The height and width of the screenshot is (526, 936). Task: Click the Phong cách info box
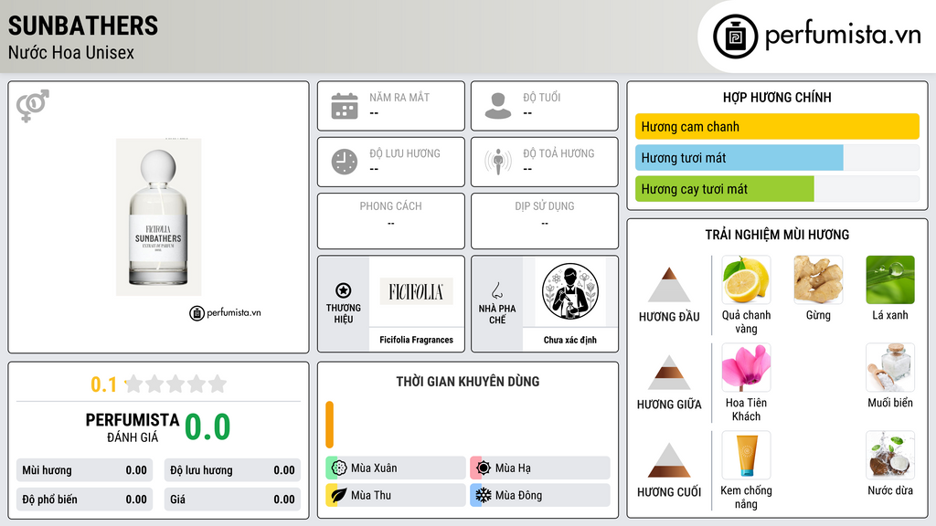click(391, 221)
